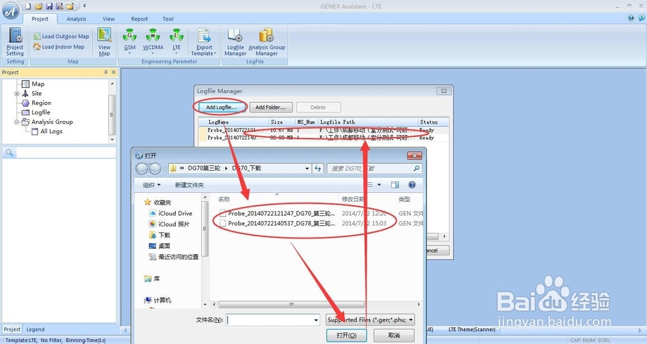Switch to the Analysis ribbon tab

click(76, 19)
